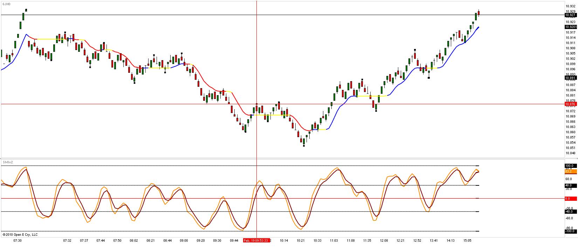Click the 12:52 time axis label
This screenshot has height=248, width=578.
(417, 241)
